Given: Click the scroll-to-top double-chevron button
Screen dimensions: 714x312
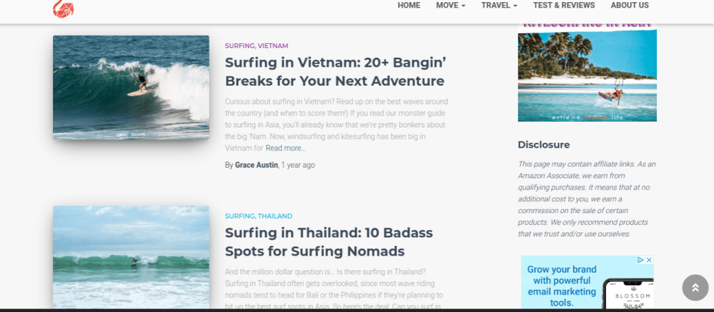Looking at the screenshot, I should point(695,288).
